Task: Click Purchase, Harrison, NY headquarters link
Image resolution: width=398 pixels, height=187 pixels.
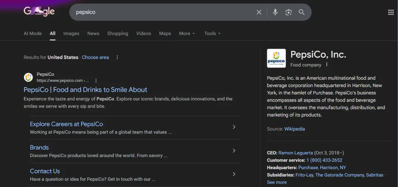Action: click(x=322, y=168)
